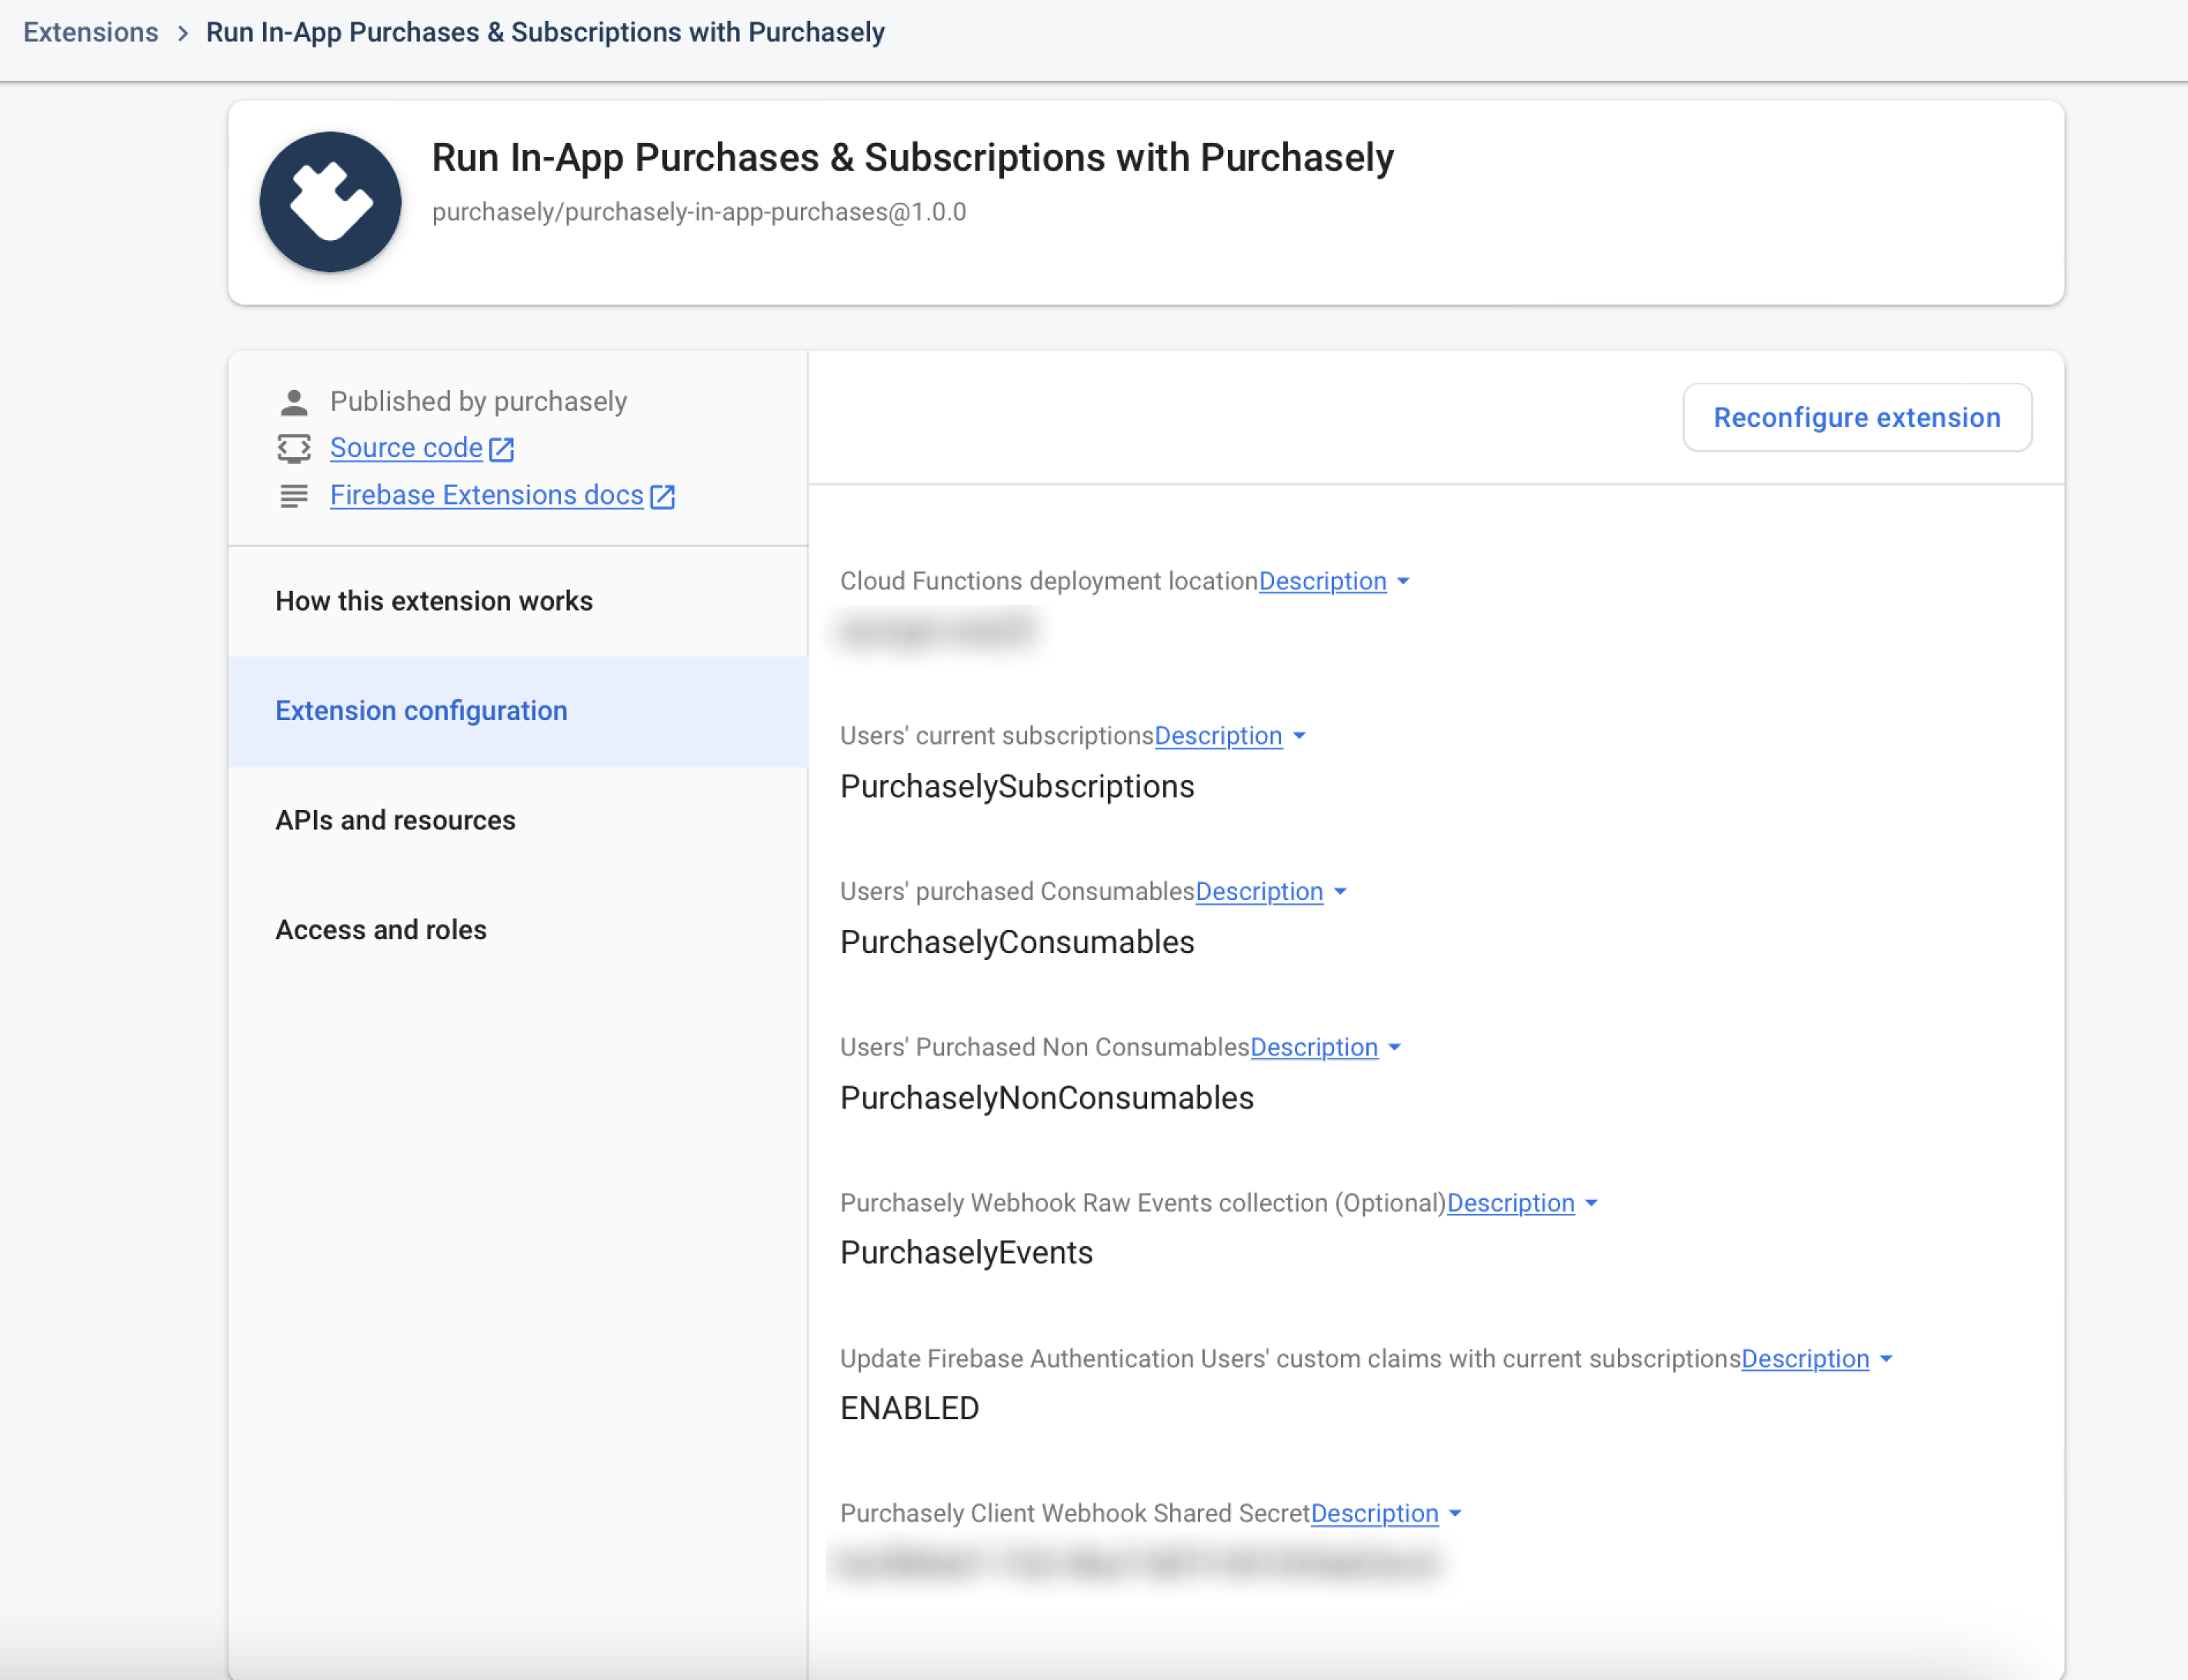Click the PurchaselyNonConsumables value
The width and height of the screenshot is (2188, 1680).
coord(1047,1098)
